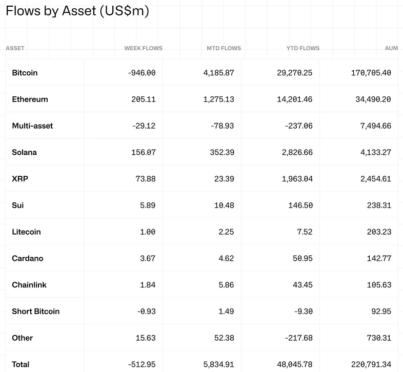
Task: Click the XRP row label
Action: tap(19, 179)
